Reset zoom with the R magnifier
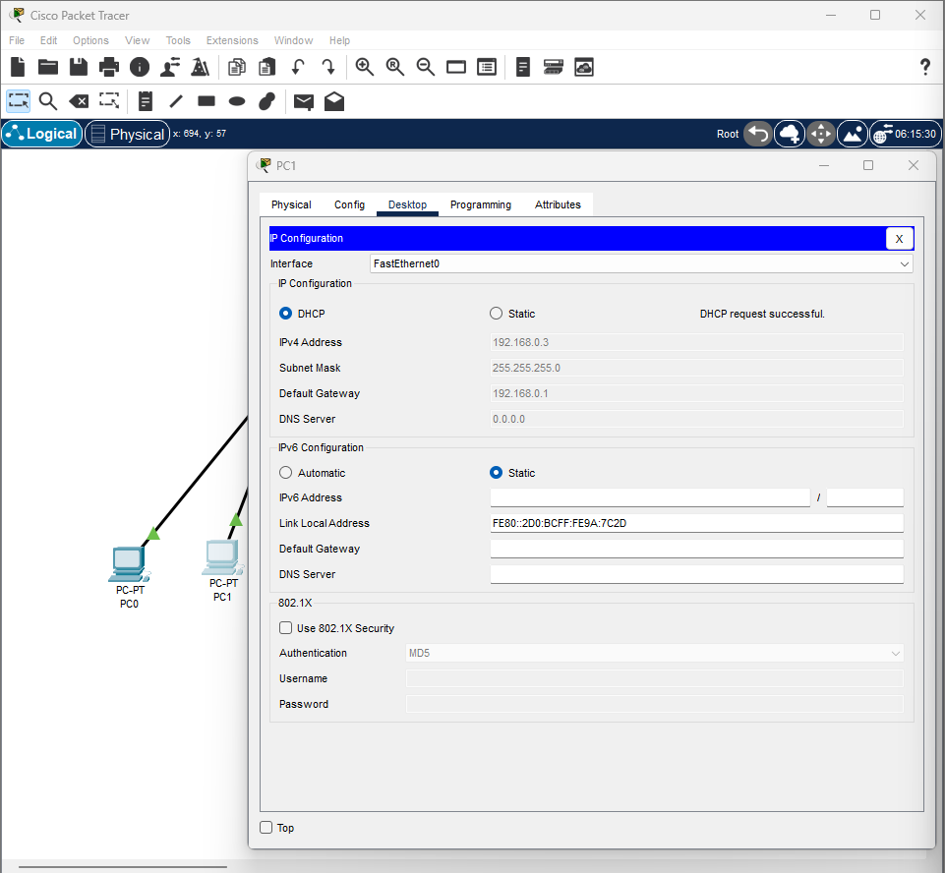 coord(395,67)
